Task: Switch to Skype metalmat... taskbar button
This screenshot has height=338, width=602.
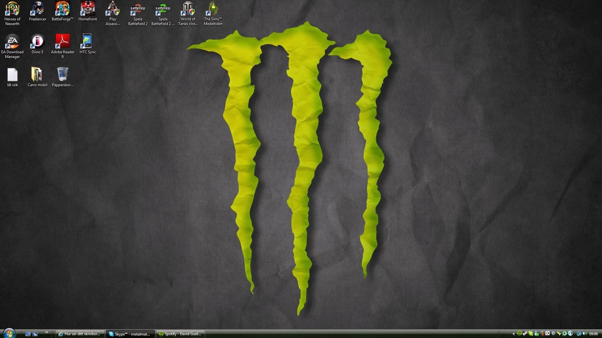Action: point(130,334)
